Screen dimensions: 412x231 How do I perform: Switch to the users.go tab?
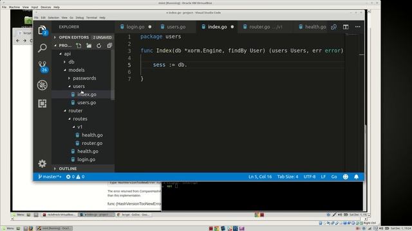pos(176,27)
